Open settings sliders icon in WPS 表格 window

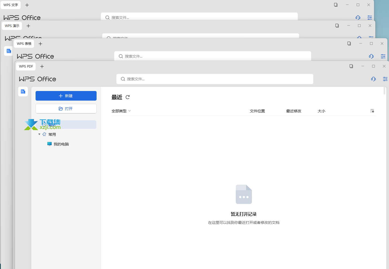point(383,56)
